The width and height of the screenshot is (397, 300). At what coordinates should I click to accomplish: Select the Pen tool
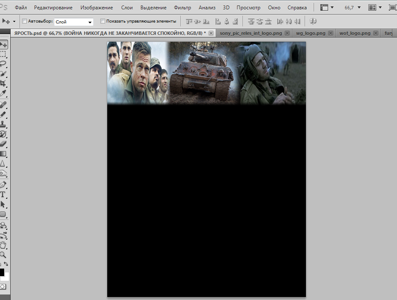click(x=3, y=185)
